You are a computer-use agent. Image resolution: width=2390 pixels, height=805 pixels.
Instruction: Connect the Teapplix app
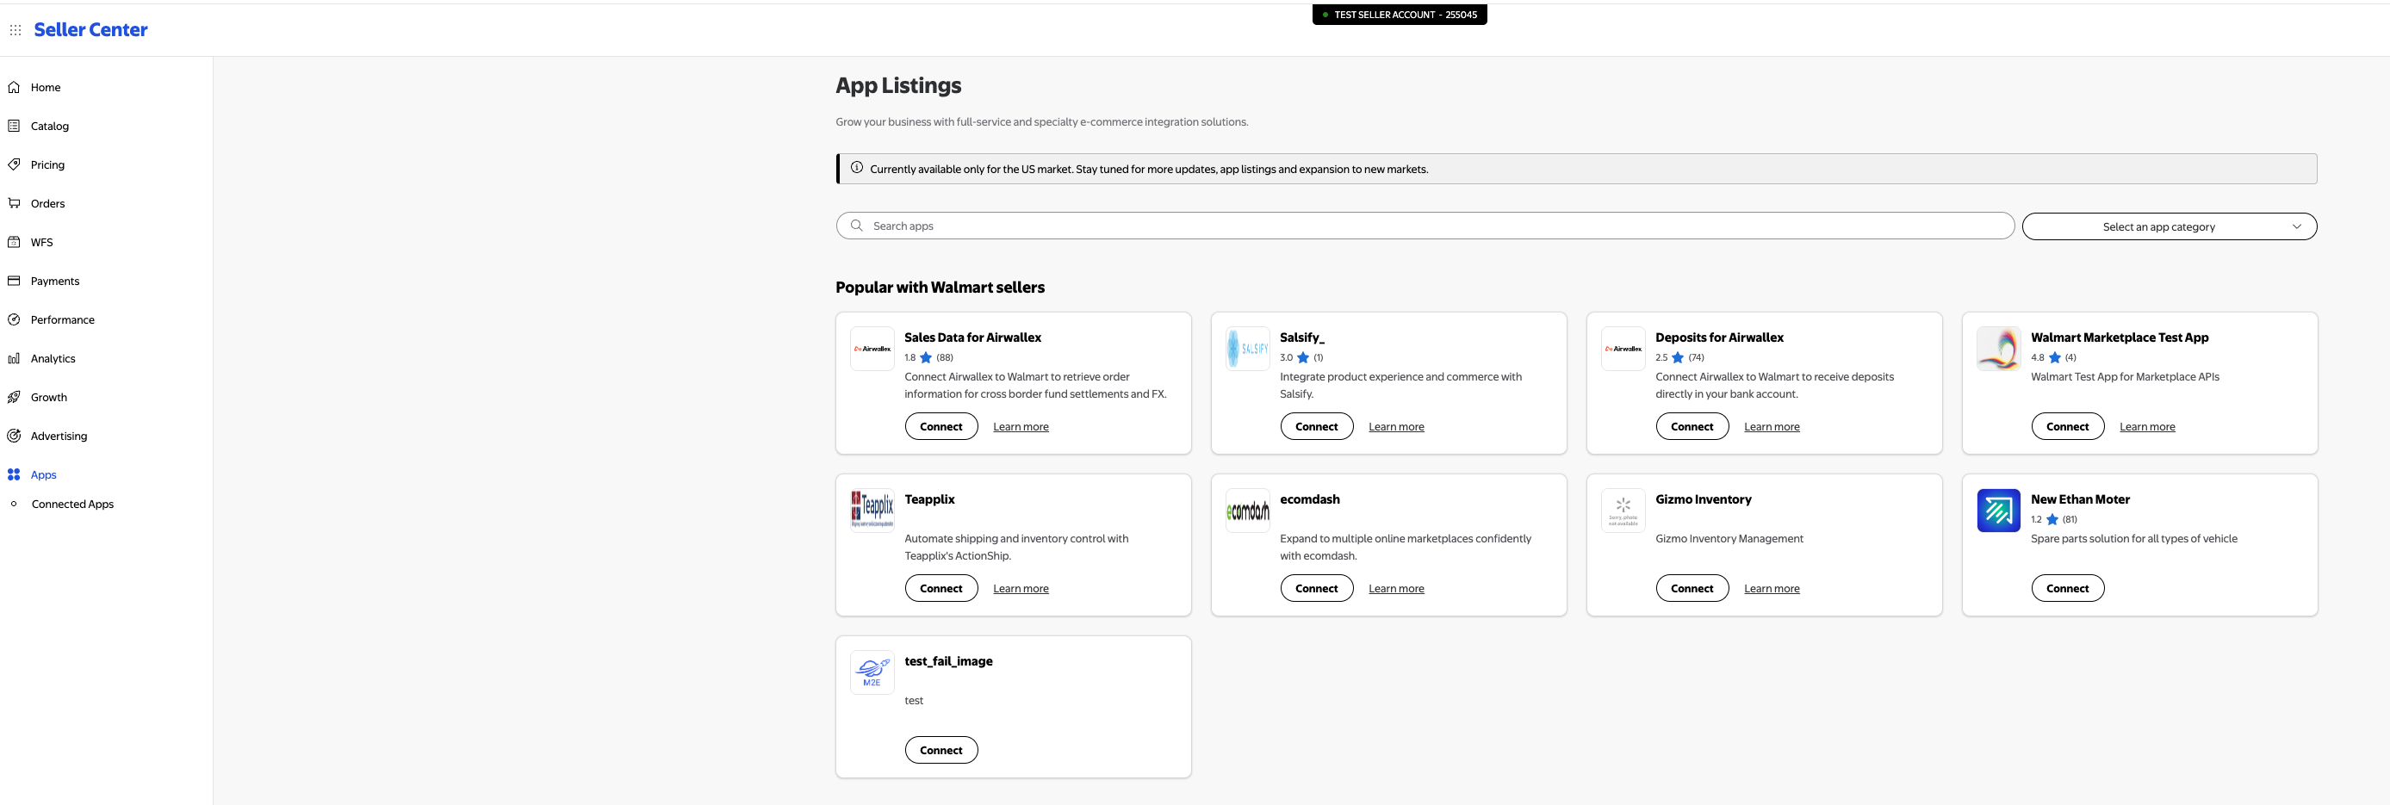click(940, 588)
